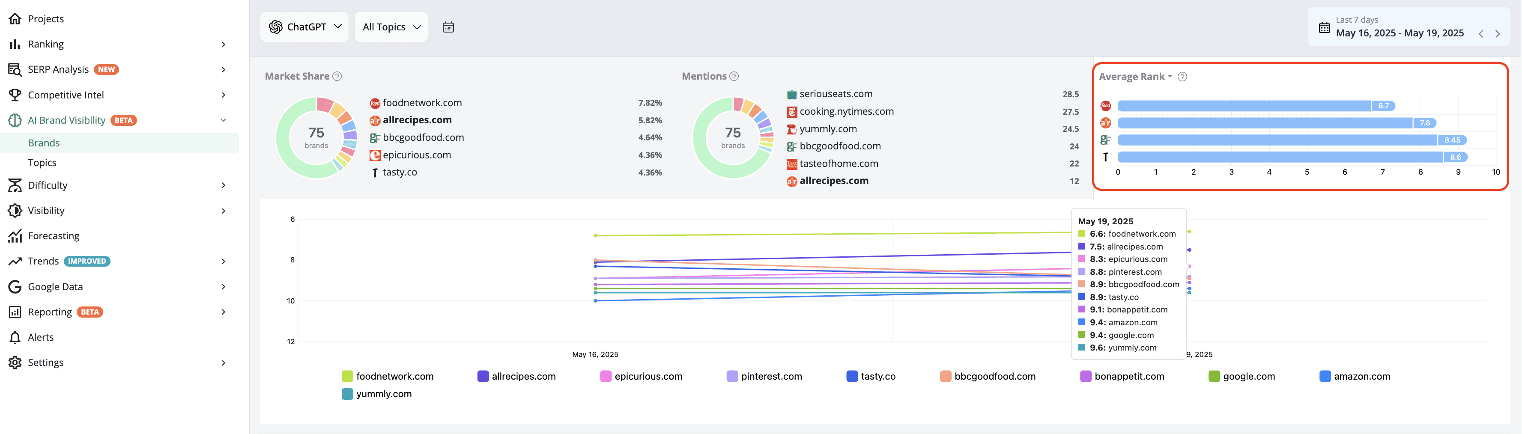Click allrecipes.com in Market Share list
This screenshot has width=1522, height=434.
click(417, 120)
